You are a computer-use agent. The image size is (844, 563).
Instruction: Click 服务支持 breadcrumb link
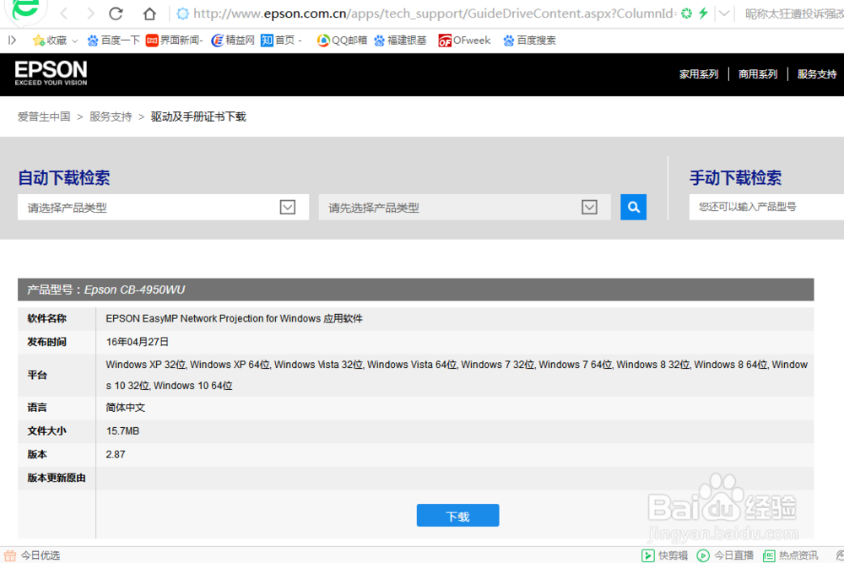(x=111, y=116)
